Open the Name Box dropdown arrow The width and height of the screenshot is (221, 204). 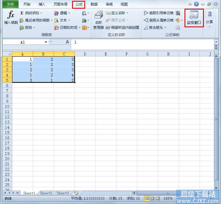tap(46, 42)
